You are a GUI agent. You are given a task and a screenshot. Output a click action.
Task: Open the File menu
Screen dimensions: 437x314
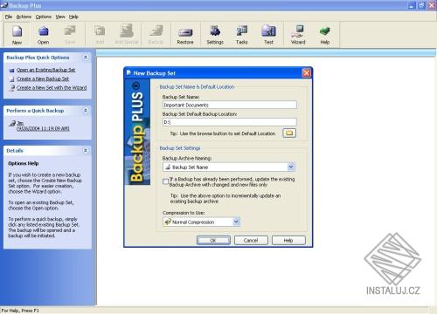point(9,17)
